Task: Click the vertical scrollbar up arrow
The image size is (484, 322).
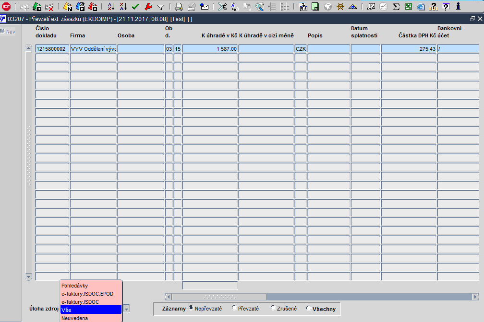Action: point(28,48)
